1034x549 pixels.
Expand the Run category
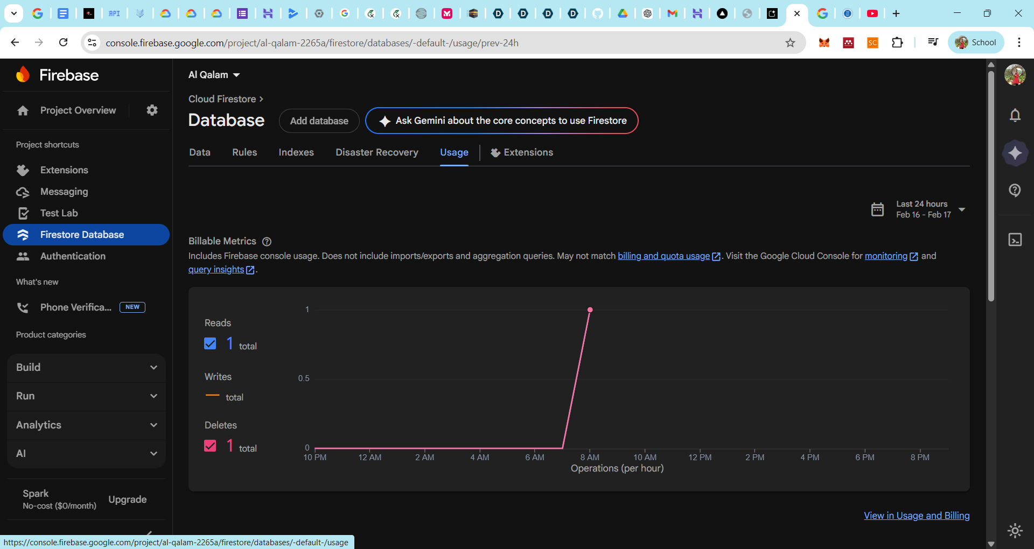click(x=86, y=396)
